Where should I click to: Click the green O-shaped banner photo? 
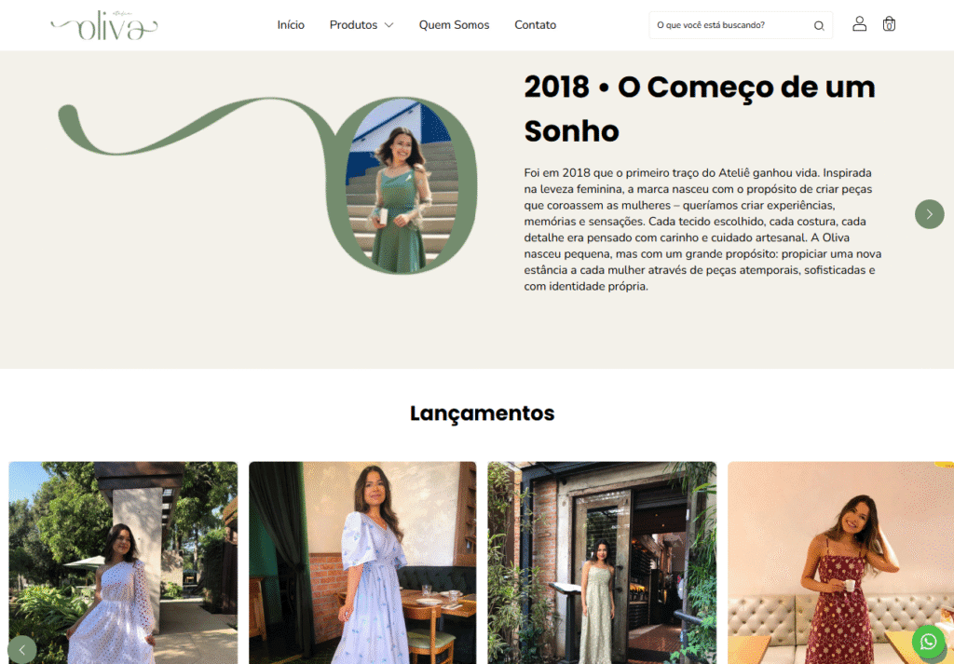(402, 185)
